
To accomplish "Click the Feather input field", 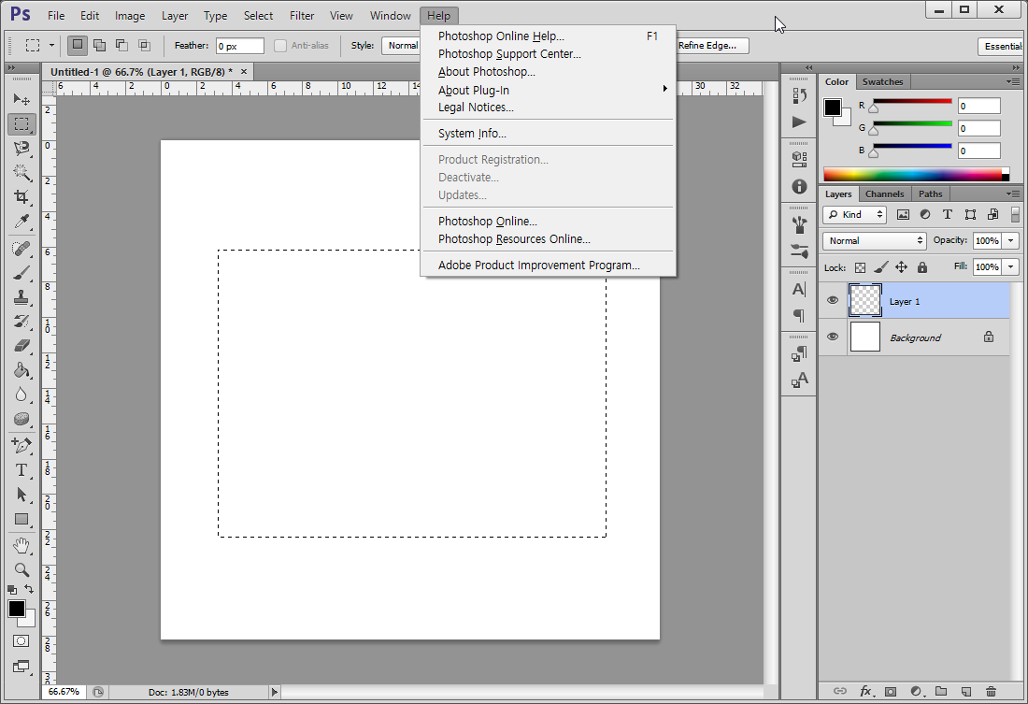I will [240, 46].
